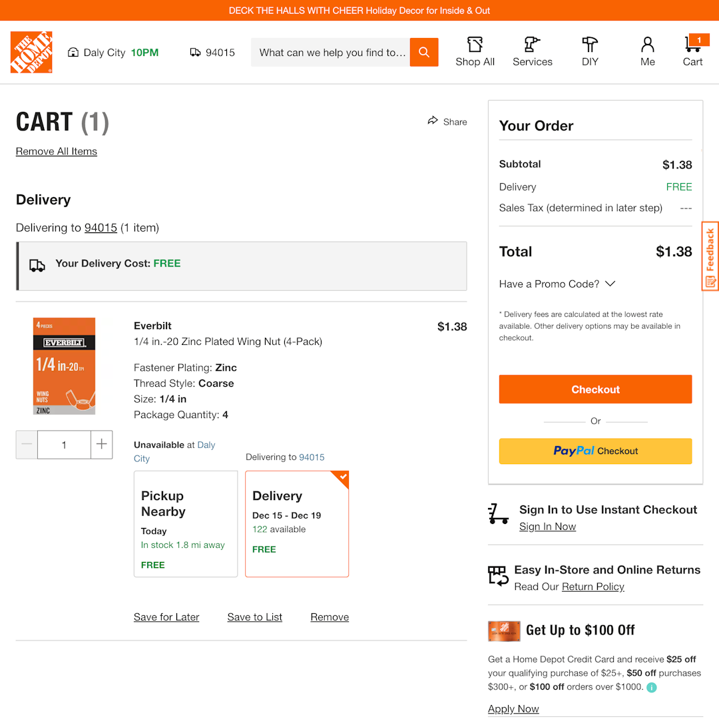Click the Remove All Items link
The height and width of the screenshot is (719, 719).
[56, 151]
